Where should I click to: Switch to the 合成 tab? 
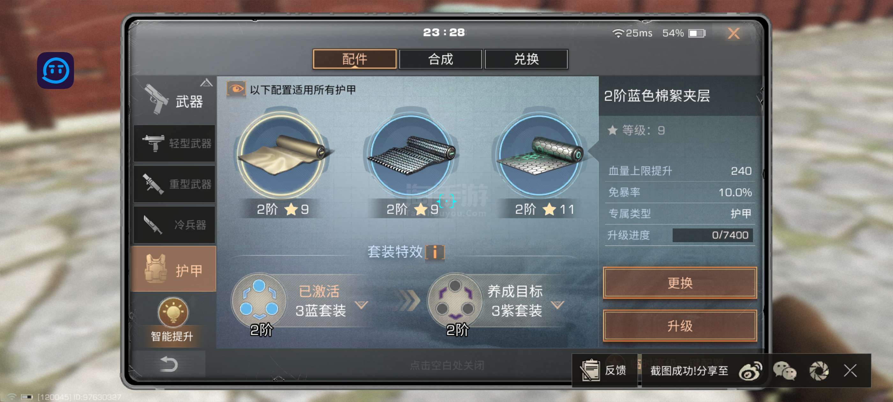(x=440, y=59)
